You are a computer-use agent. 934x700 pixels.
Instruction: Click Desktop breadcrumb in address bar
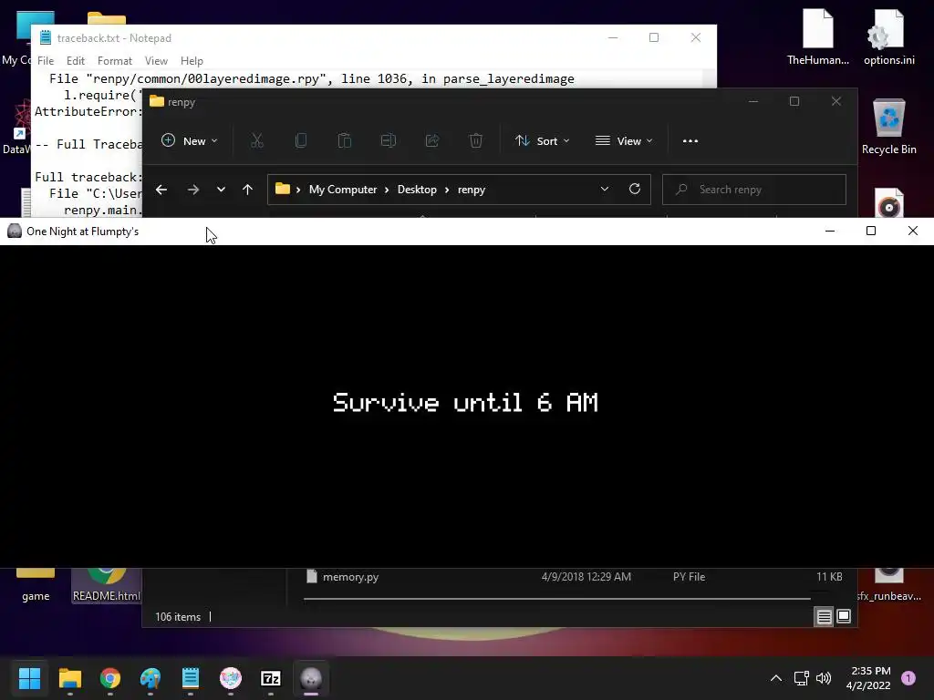click(x=417, y=190)
